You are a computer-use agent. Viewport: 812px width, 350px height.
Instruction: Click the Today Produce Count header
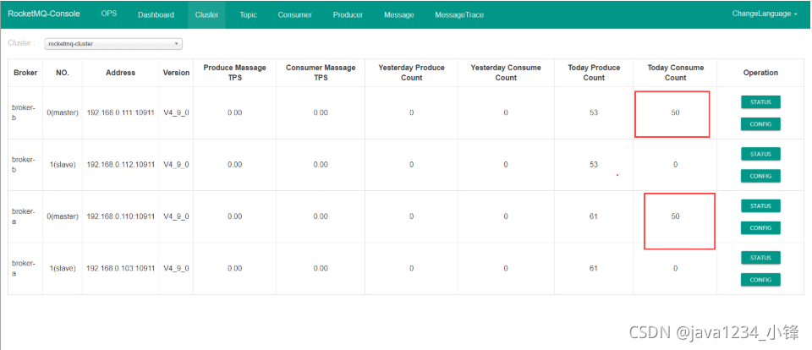pos(594,73)
